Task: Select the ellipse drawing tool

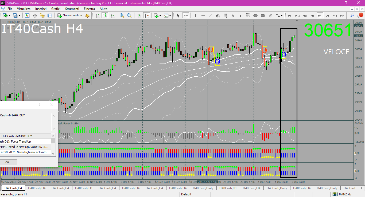Action: click(255, 15)
